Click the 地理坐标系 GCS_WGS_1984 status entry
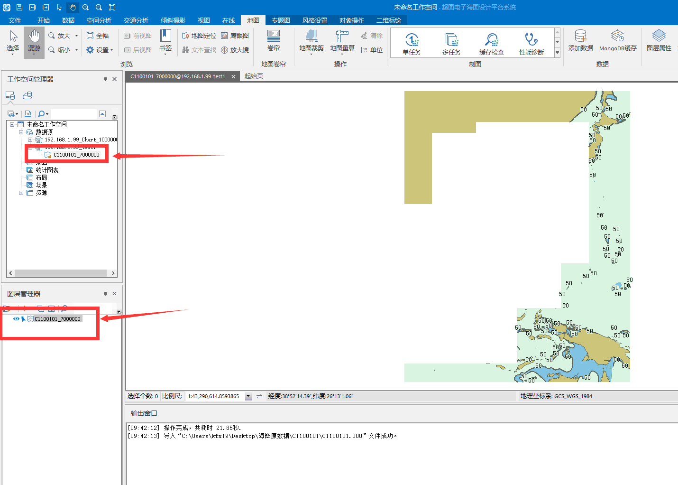The height and width of the screenshot is (485, 678). click(556, 396)
